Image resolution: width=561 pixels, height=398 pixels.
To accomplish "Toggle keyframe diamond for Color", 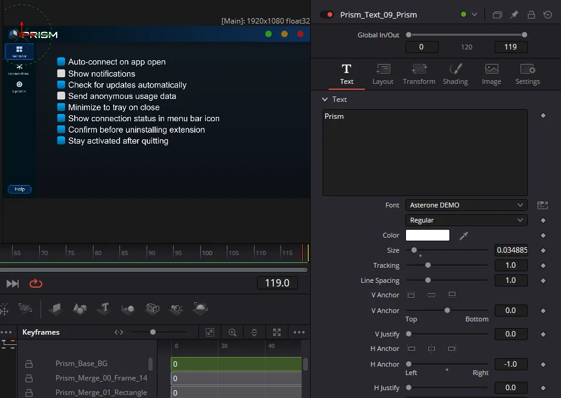I will coord(543,235).
